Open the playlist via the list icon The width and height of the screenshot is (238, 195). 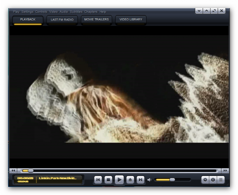click(221, 180)
